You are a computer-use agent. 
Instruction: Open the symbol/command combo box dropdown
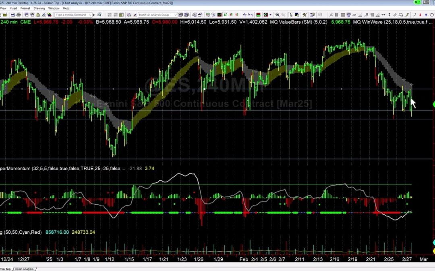tap(90, 14)
